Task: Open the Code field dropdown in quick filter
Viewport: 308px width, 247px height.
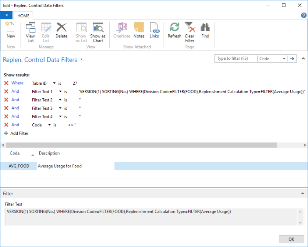Action: pos(284,59)
